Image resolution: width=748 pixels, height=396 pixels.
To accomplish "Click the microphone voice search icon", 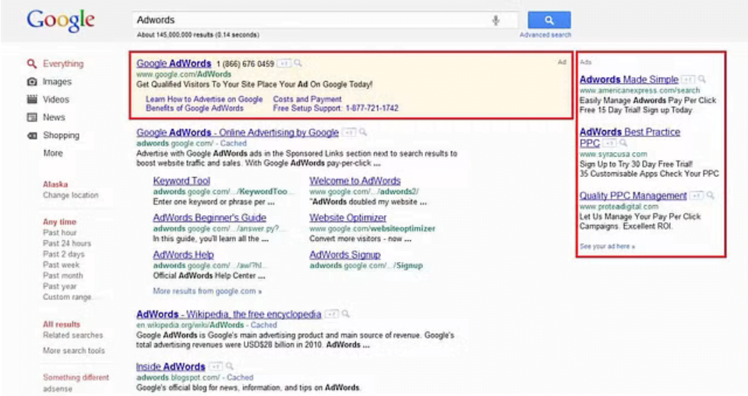I will click(496, 20).
